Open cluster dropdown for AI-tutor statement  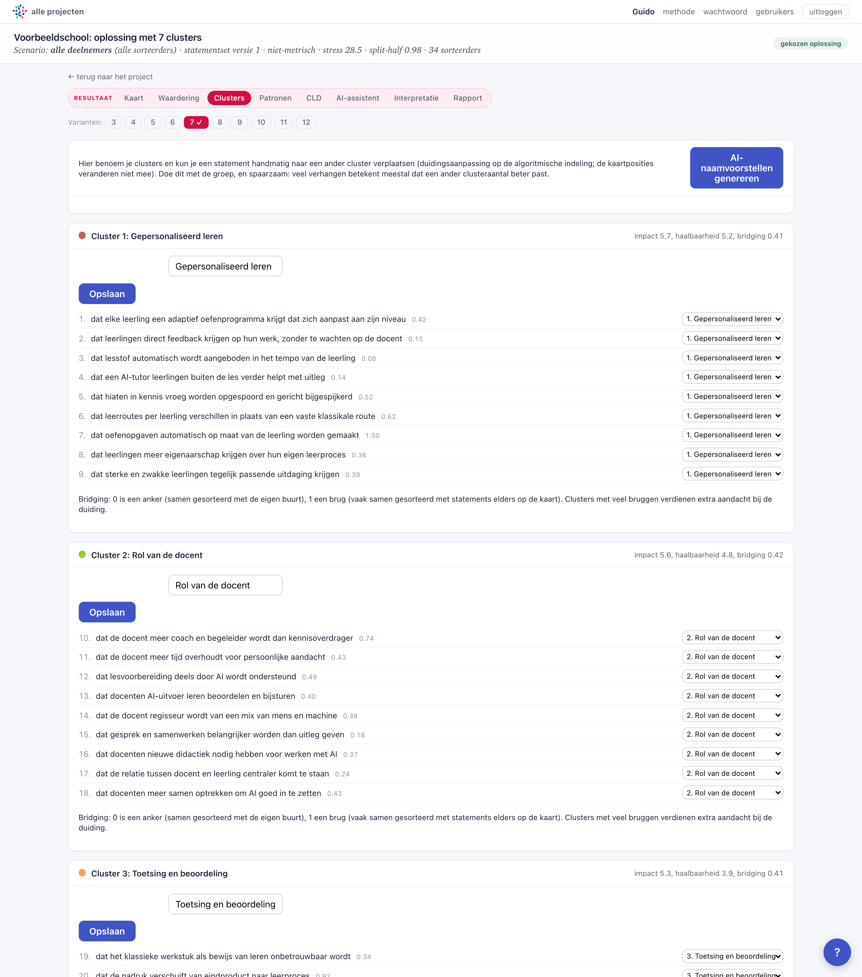732,377
